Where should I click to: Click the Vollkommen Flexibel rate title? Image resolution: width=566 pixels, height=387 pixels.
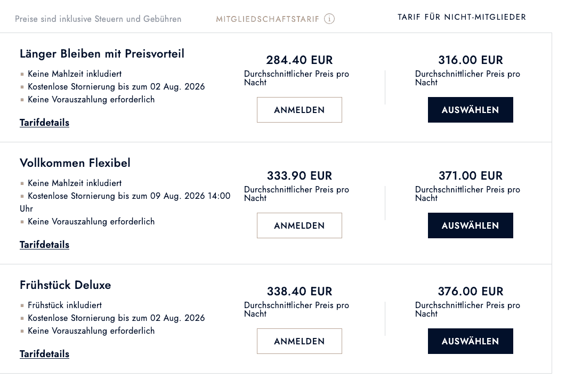pyautogui.click(x=75, y=163)
